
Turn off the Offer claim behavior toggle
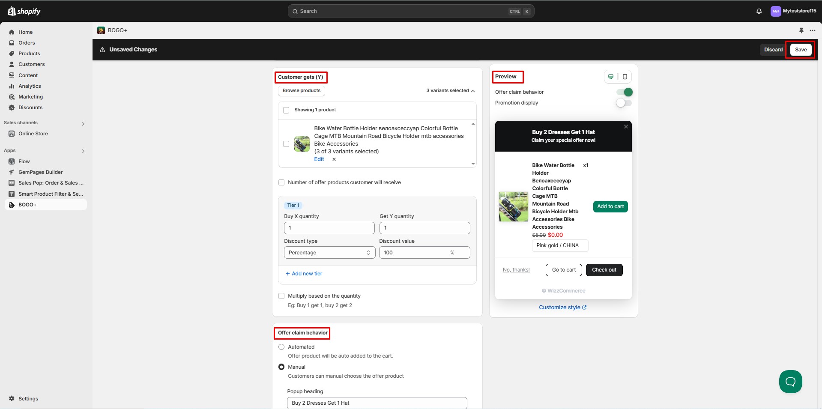pyautogui.click(x=624, y=92)
